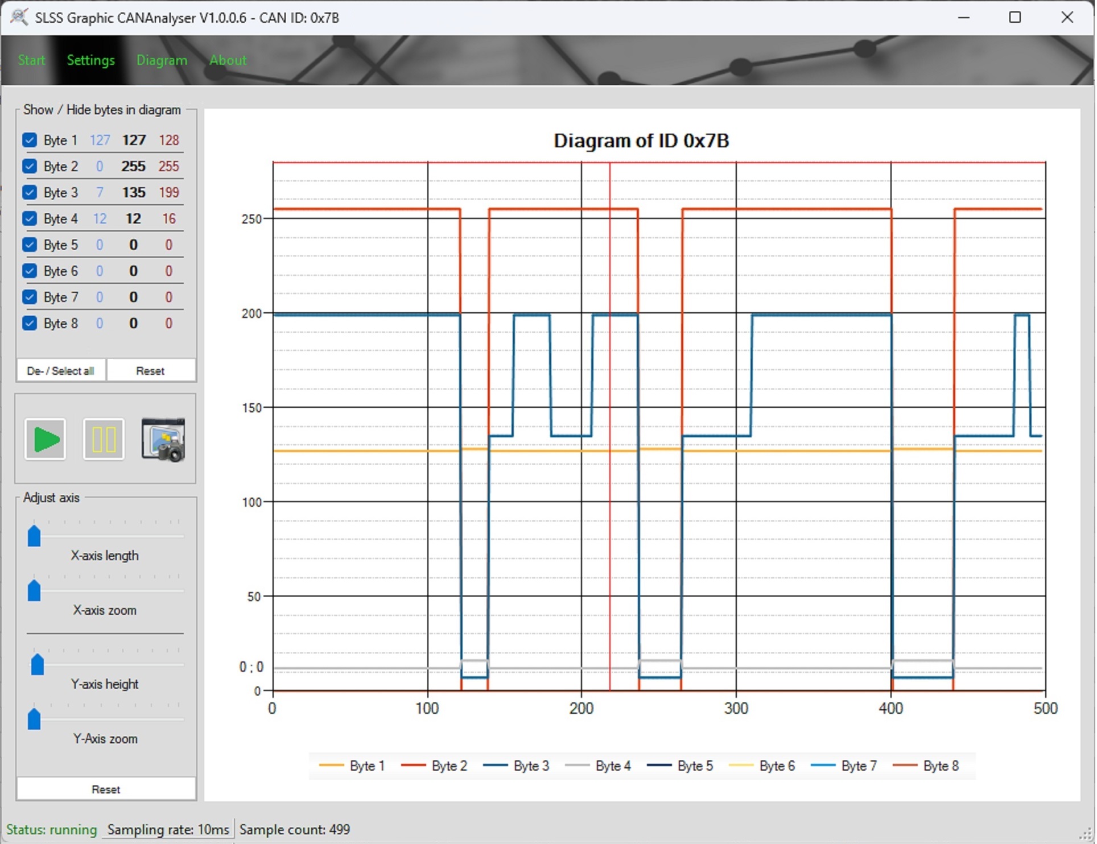This screenshot has height=844, width=1097.
Task: Toggle Byte 5 visibility checkbox
Action: pos(30,245)
